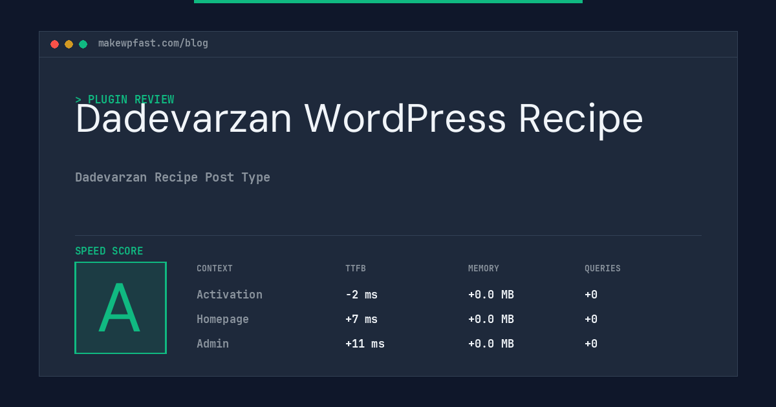Click the grade A score box
776x407 pixels.
click(x=120, y=308)
